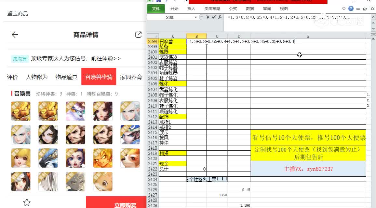376x208 pixels.
Task: Click cell 总计
Action: [173, 169]
